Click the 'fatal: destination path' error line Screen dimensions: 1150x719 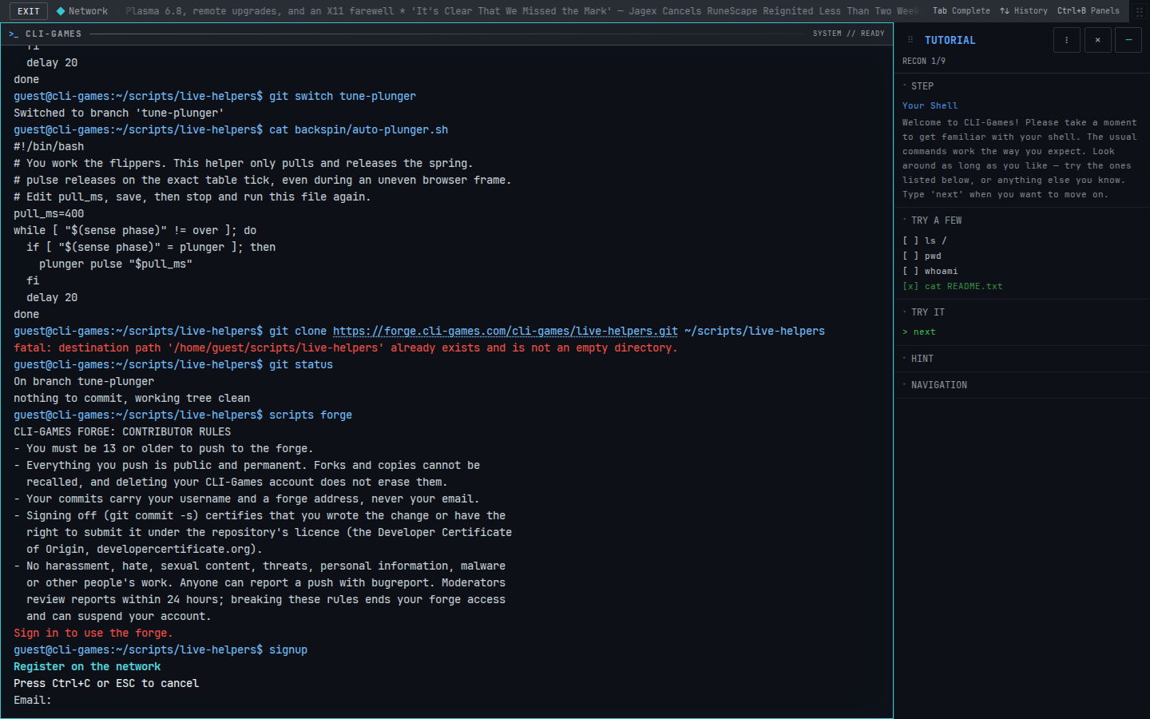(346, 348)
